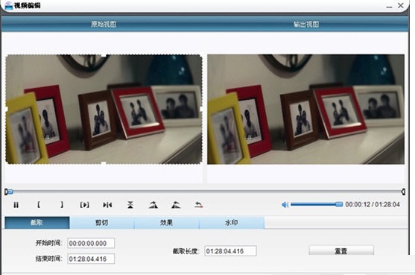Undo edits with the red arrow icon

coord(198,205)
